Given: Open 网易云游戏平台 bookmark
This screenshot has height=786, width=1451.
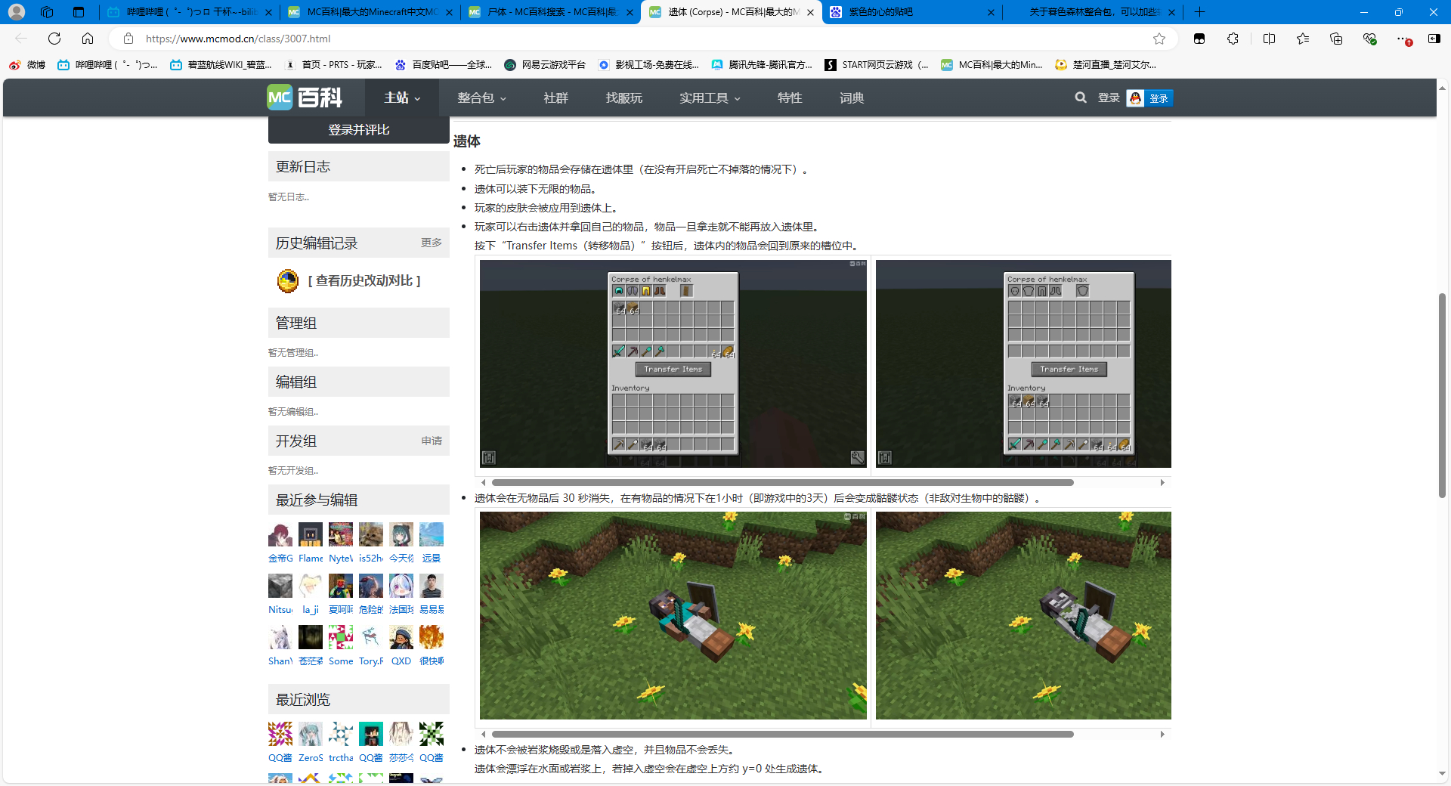Looking at the screenshot, I should coord(545,65).
